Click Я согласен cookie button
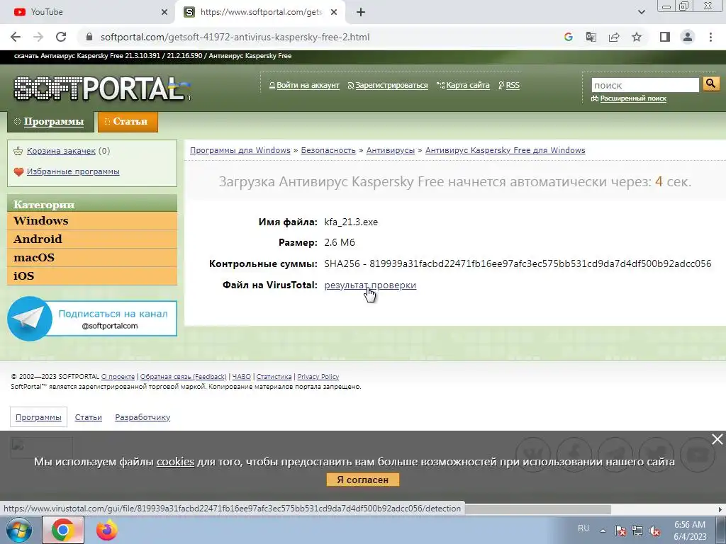The image size is (726, 544). [362, 480]
